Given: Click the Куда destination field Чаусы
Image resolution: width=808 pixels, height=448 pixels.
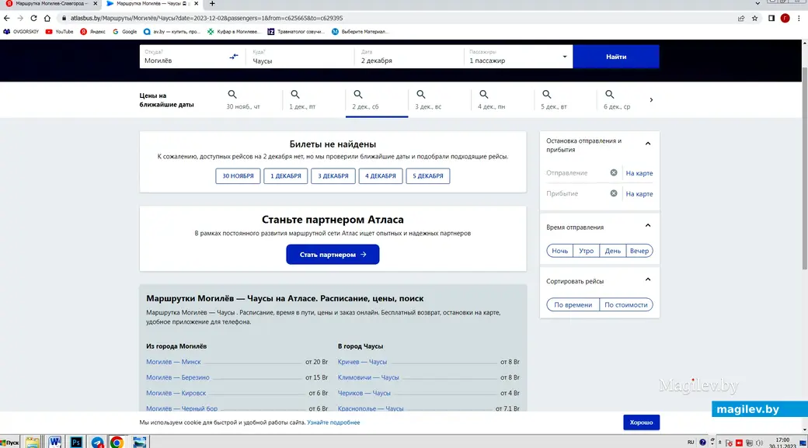Looking at the screenshot, I should tap(299, 60).
